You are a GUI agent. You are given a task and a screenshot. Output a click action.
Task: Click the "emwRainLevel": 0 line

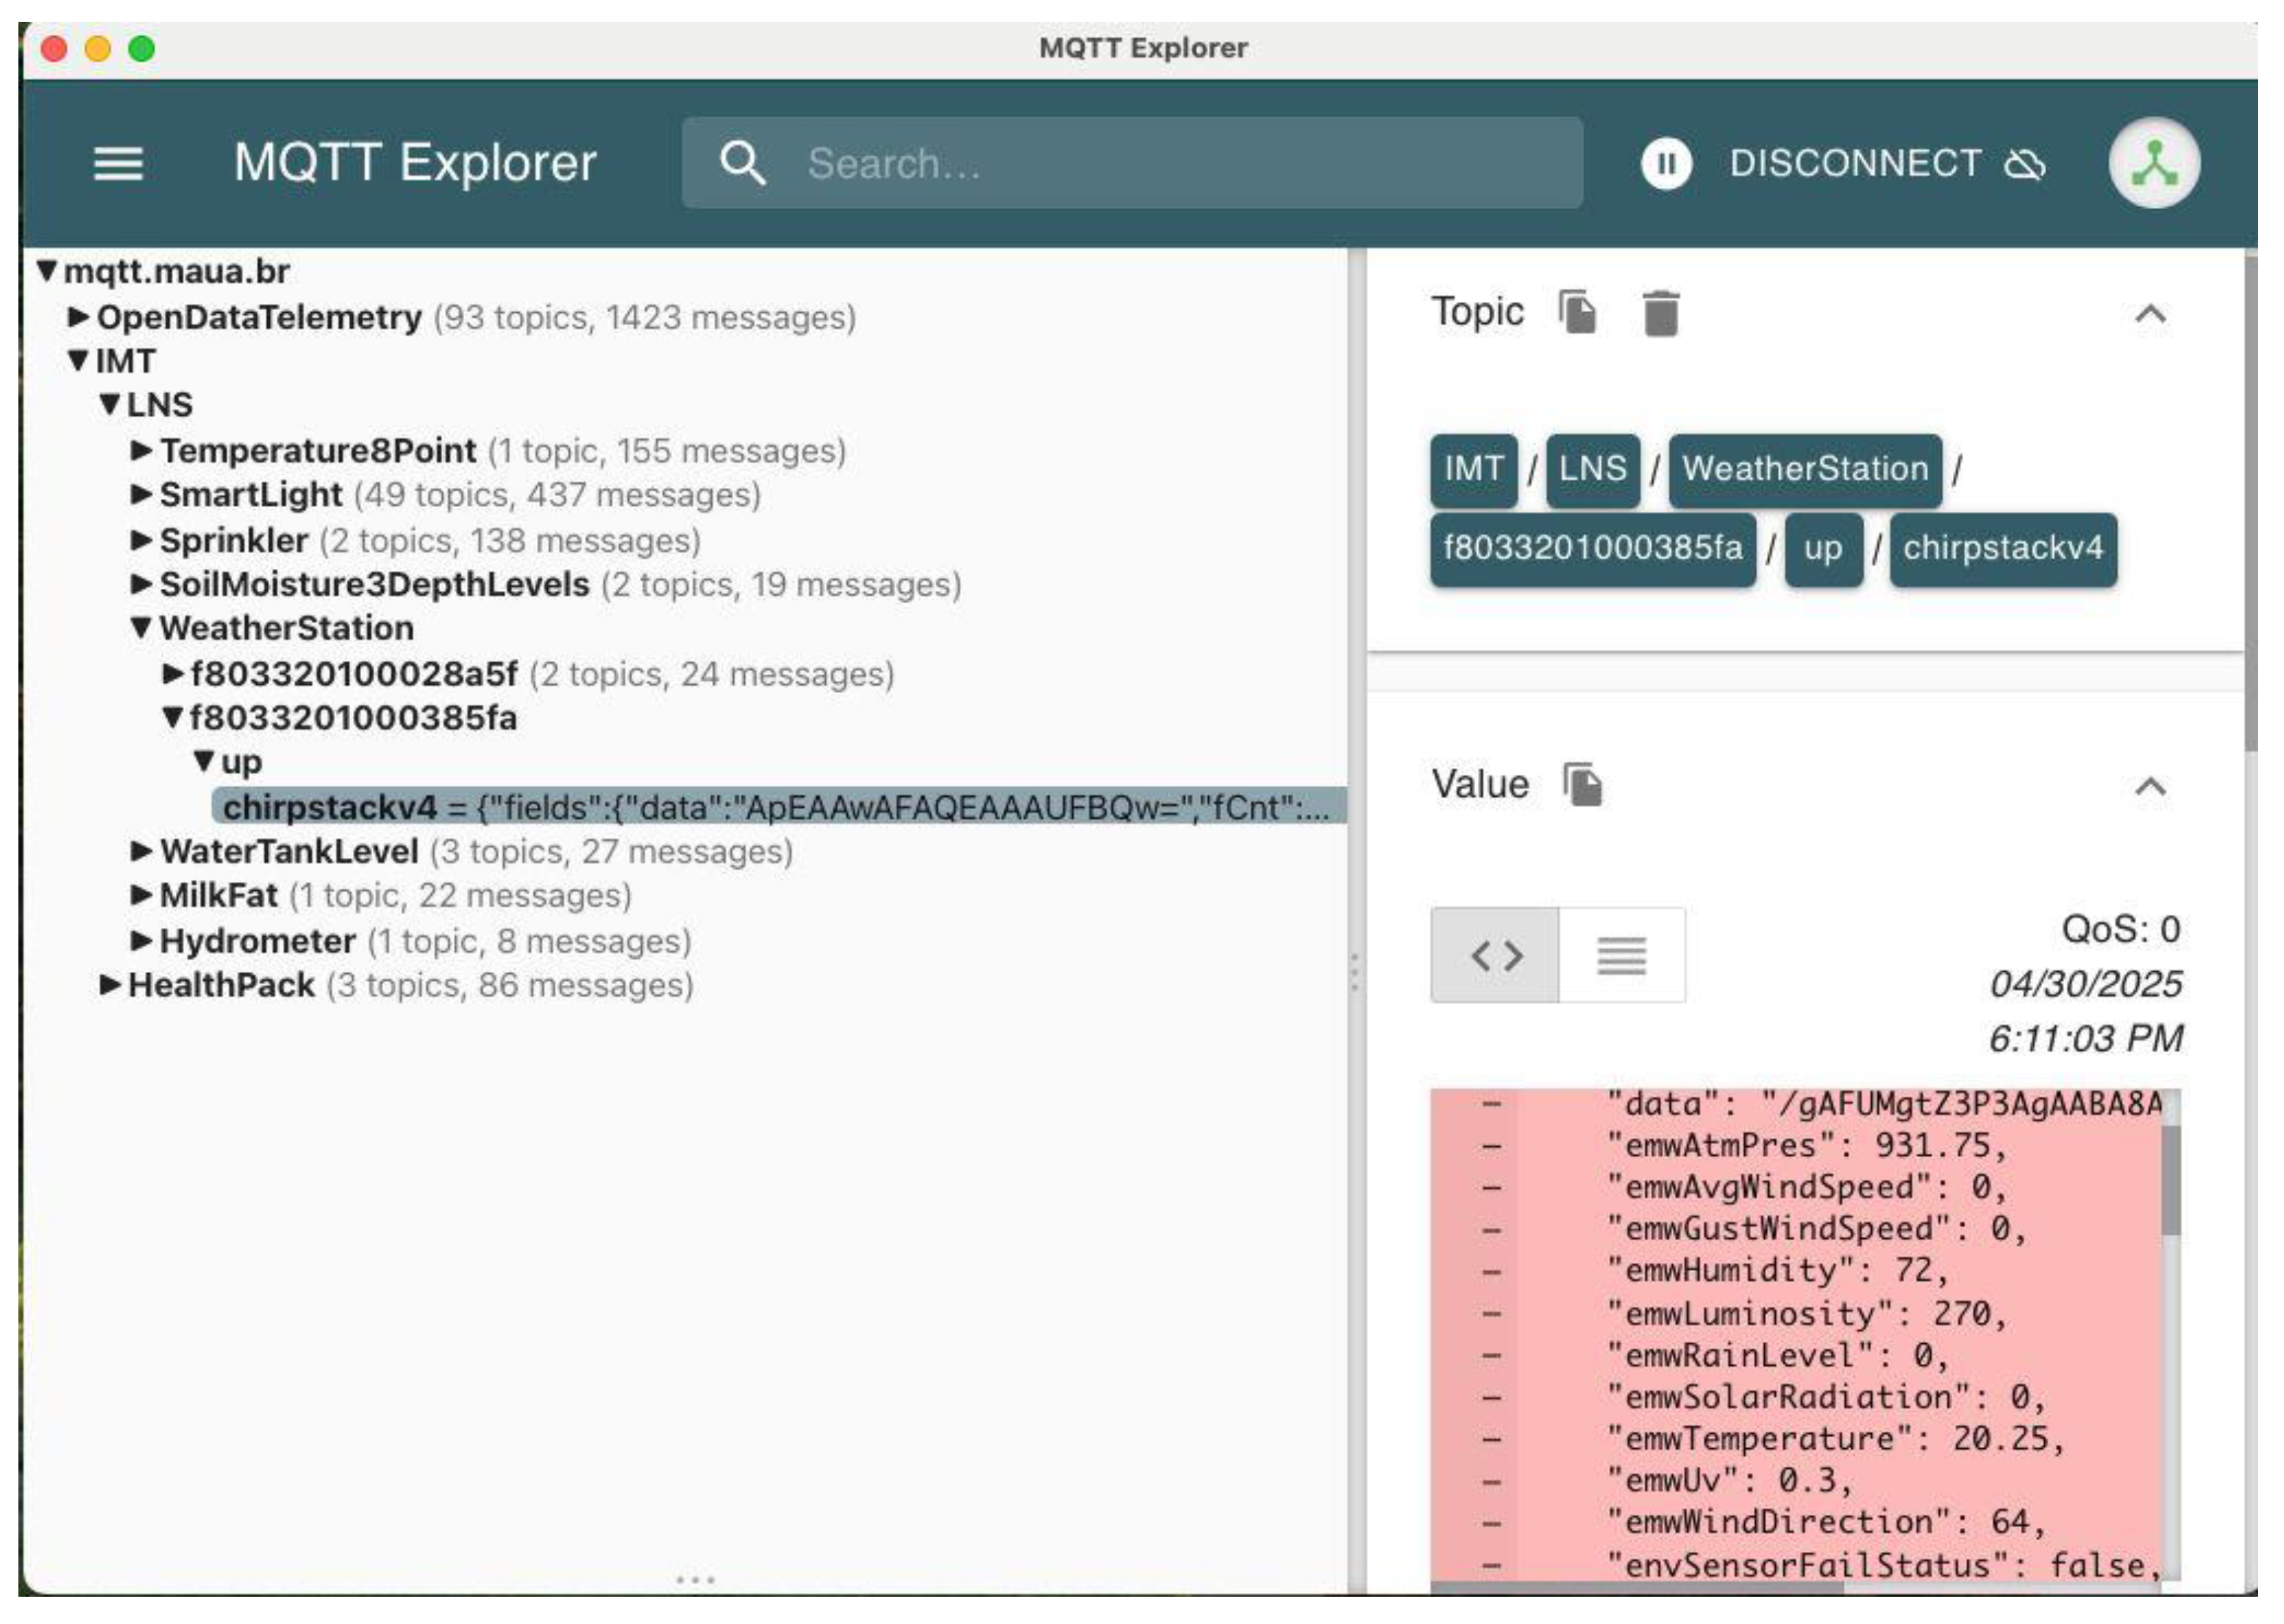pos(1777,1357)
